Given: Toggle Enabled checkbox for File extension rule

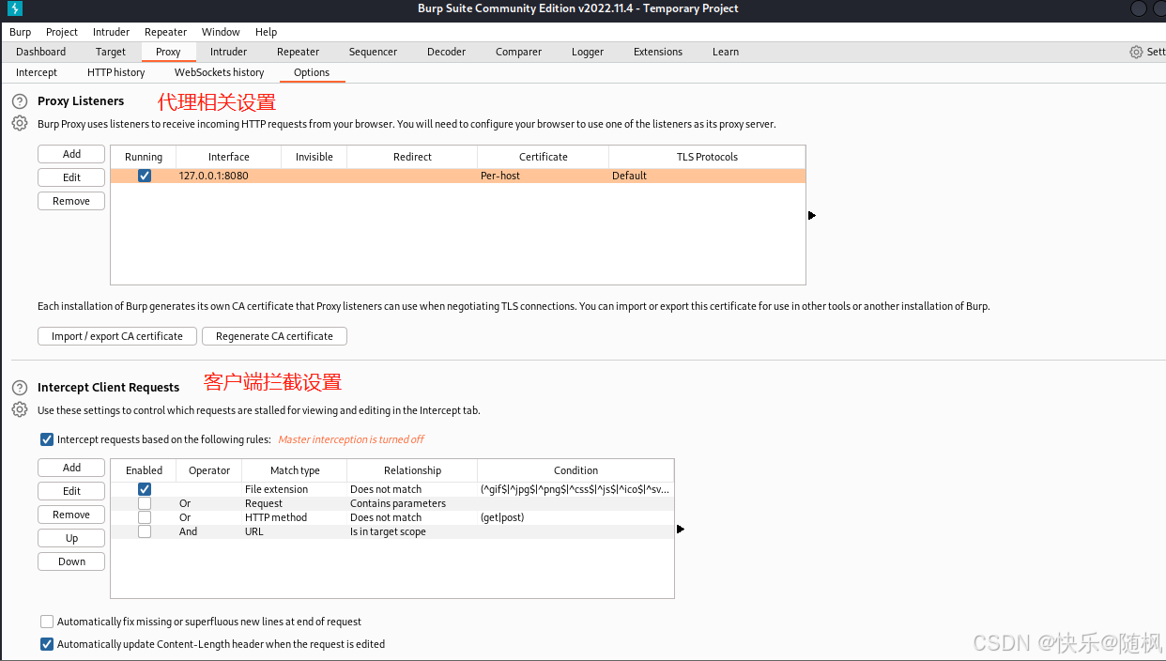Looking at the screenshot, I should (x=144, y=489).
